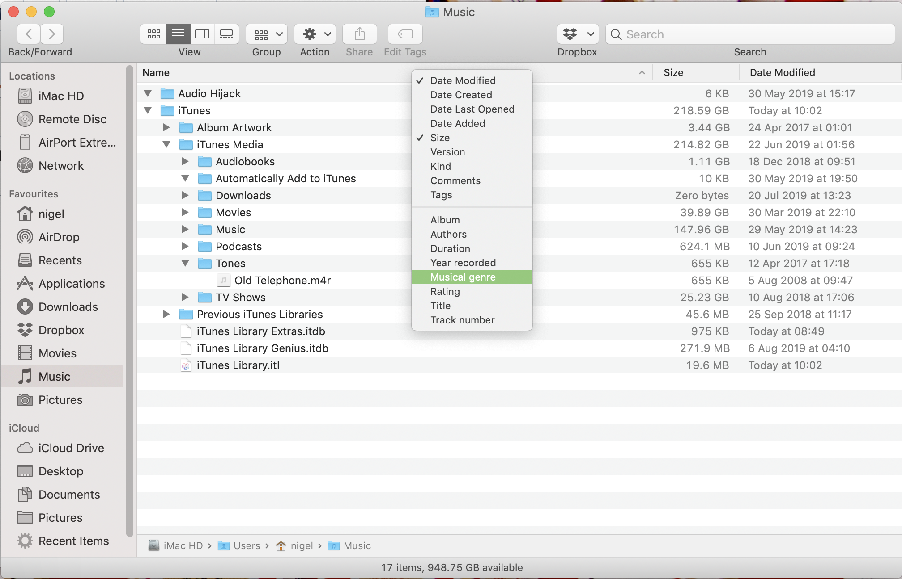
Task: Open iMac HD in sidebar
Action: coord(61,96)
